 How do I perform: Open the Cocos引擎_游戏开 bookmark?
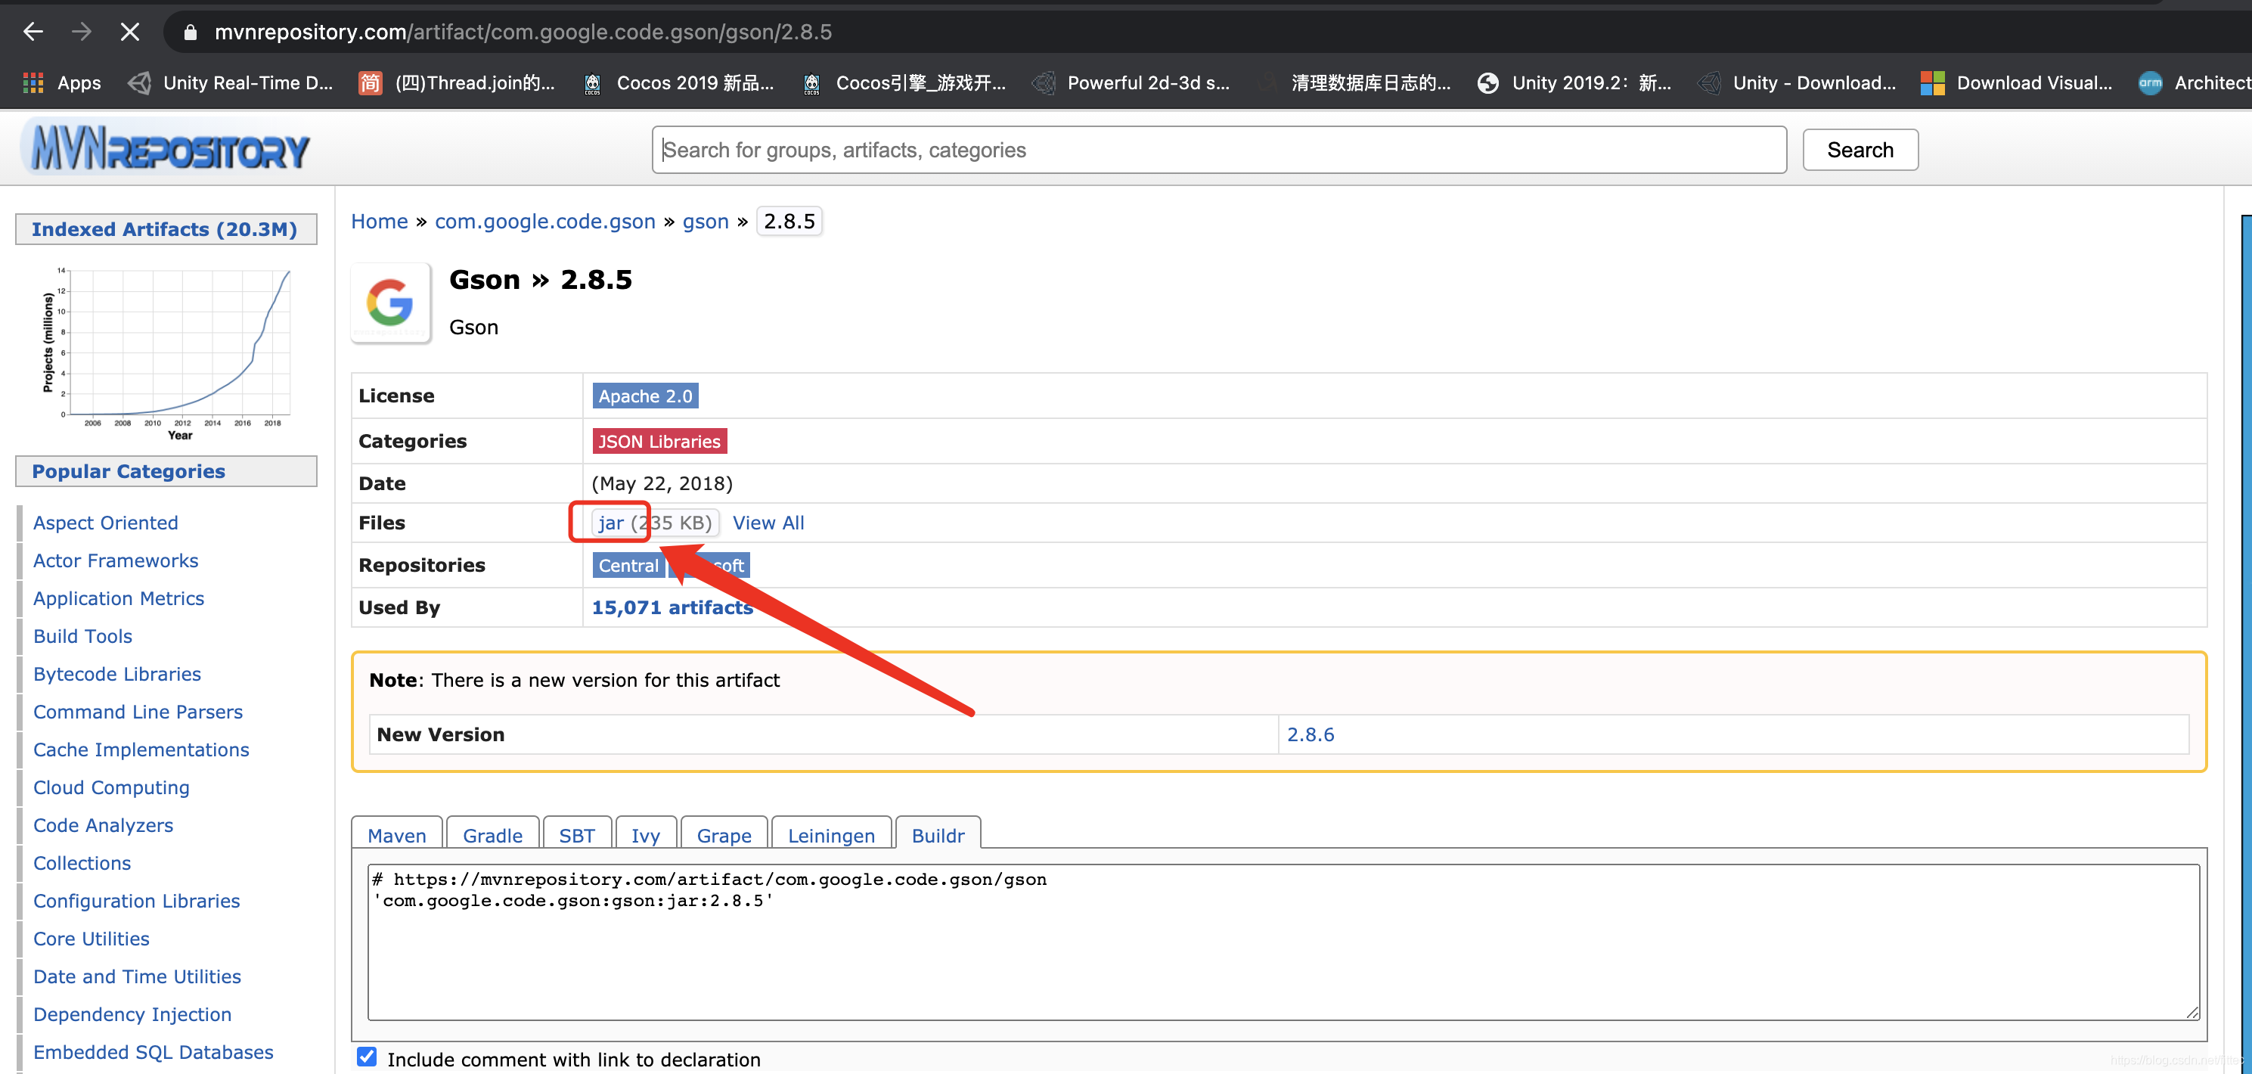(904, 83)
